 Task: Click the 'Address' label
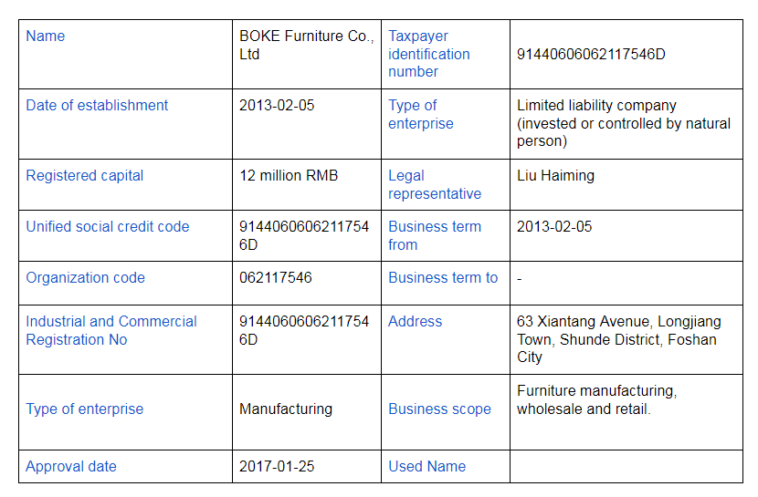coord(415,321)
